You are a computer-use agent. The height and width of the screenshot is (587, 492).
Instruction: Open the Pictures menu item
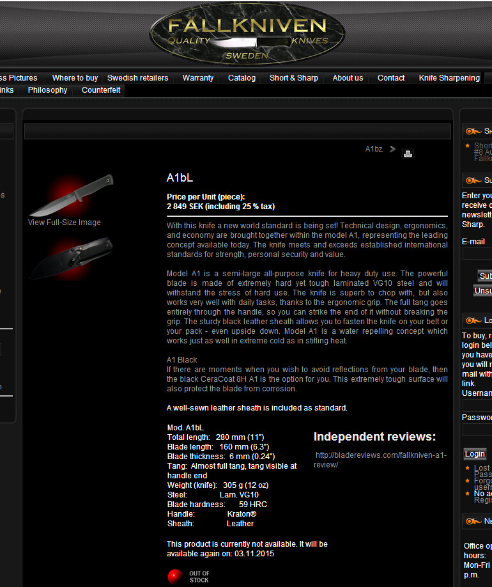pyautogui.click(x=19, y=78)
